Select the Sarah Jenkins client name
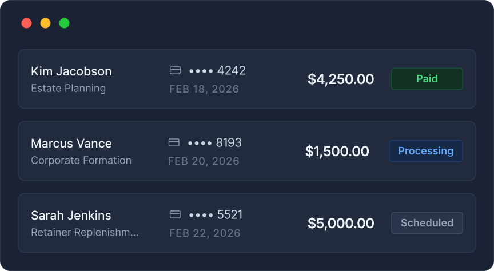The image size is (494, 271). click(71, 216)
